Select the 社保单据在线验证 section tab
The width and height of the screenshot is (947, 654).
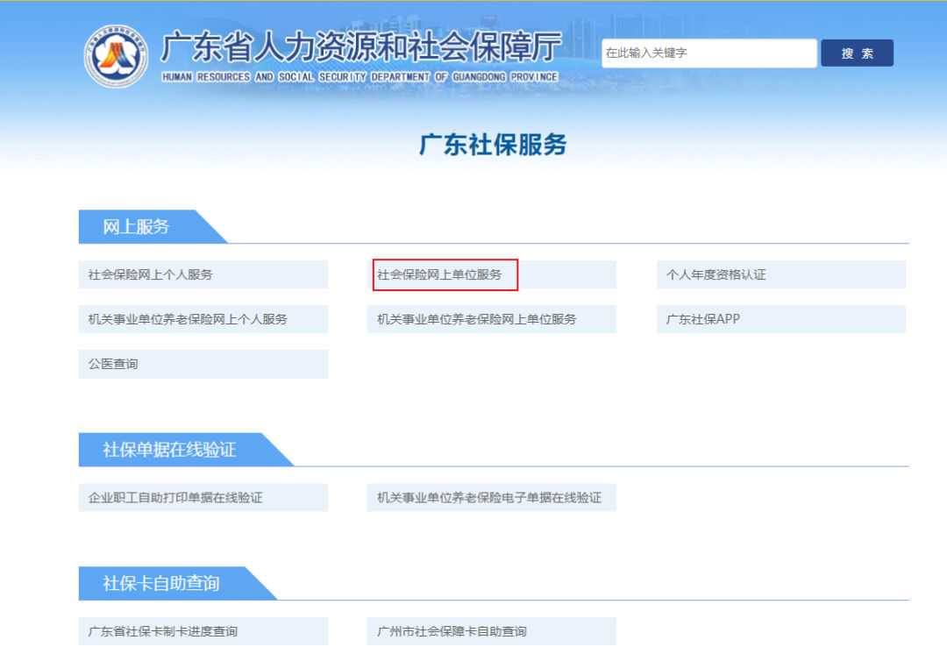pyautogui.click(x=170, y=451)
